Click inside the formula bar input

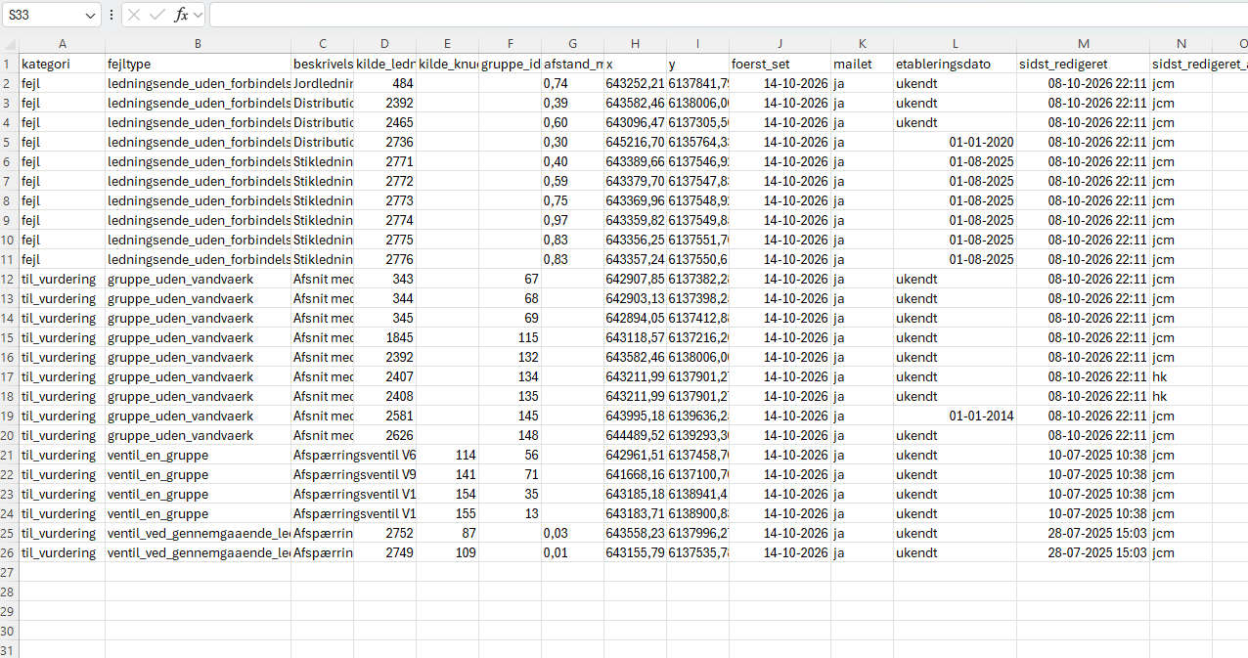point(728,16)
